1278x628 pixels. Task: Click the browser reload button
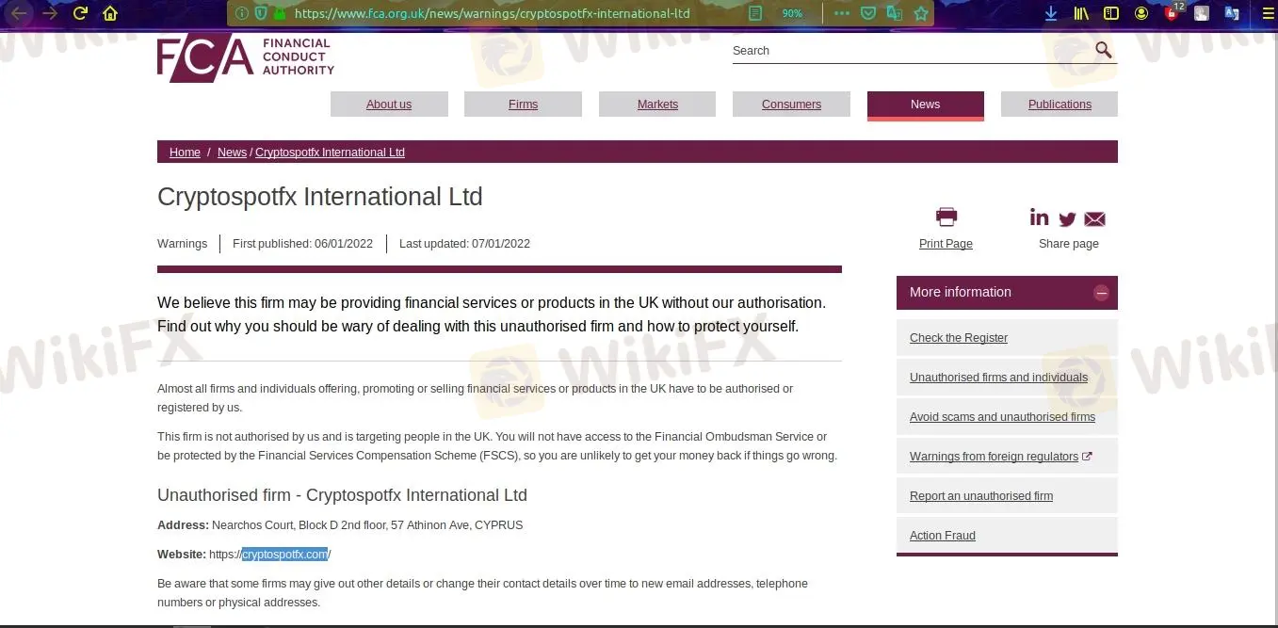[80, 13]
